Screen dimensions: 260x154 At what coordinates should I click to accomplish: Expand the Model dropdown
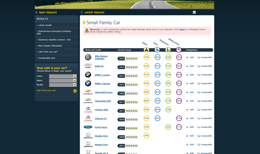[x=63, y=84]
